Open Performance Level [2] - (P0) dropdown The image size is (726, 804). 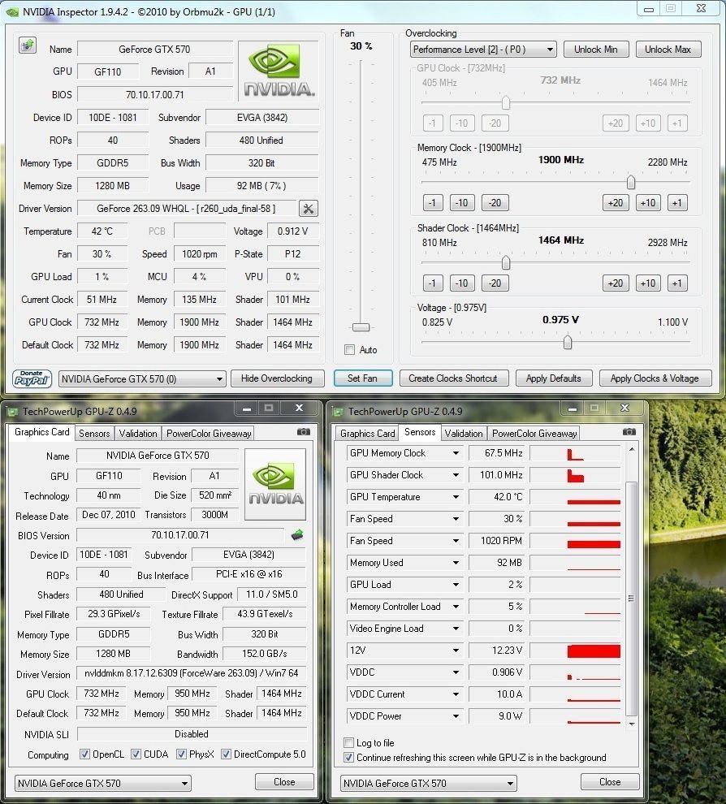click(483, 50)
